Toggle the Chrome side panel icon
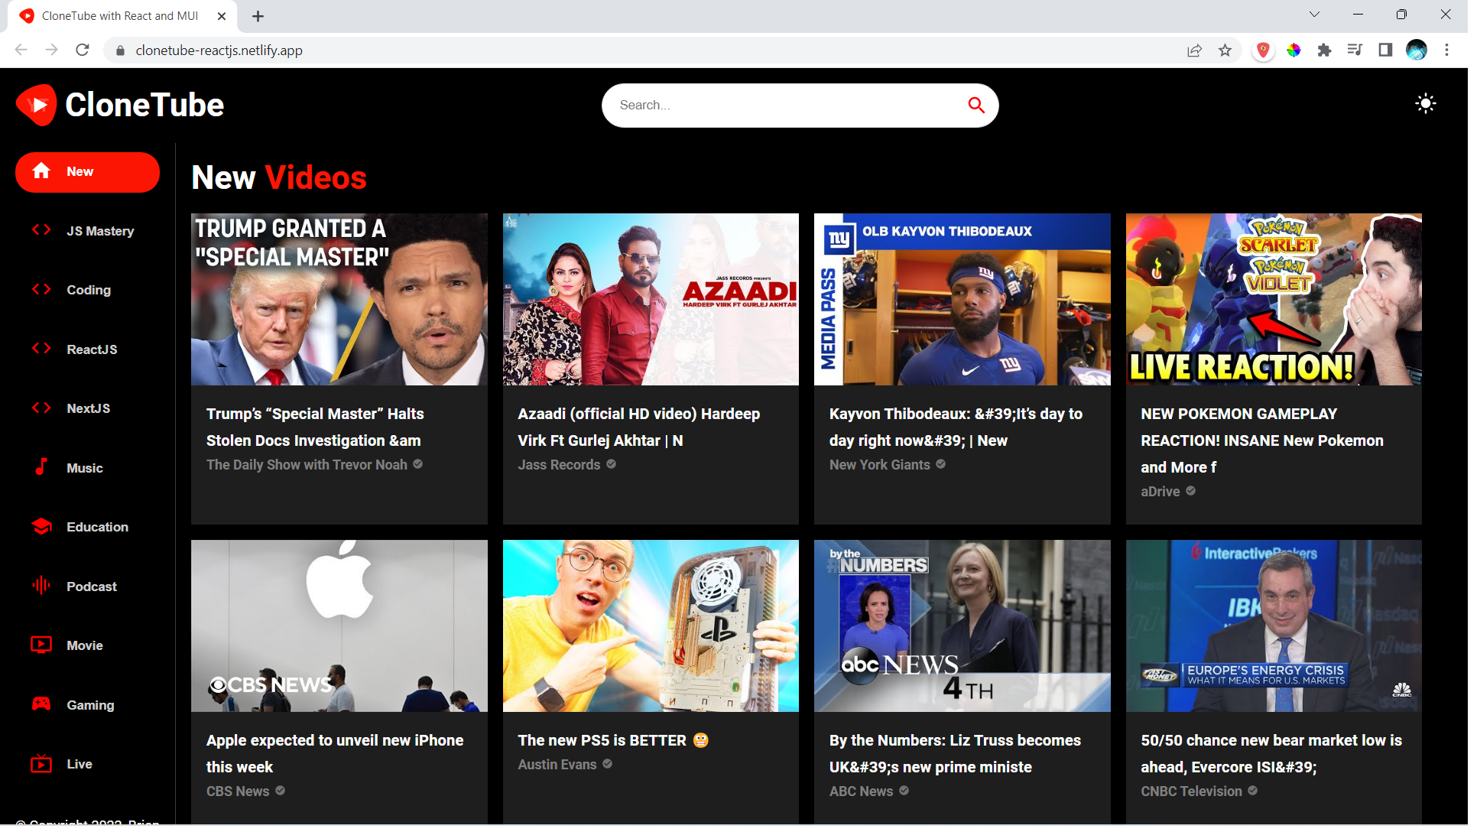Viewport: 1477px width, 832px height. point(1393,50)
